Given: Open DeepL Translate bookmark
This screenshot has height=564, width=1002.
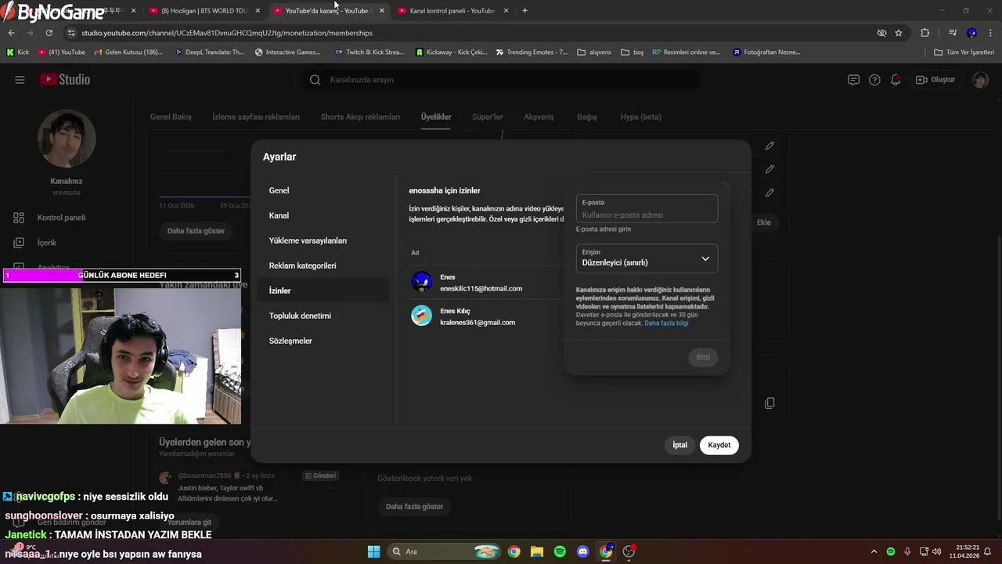Looking at the screenshot, I should (209, 52).
